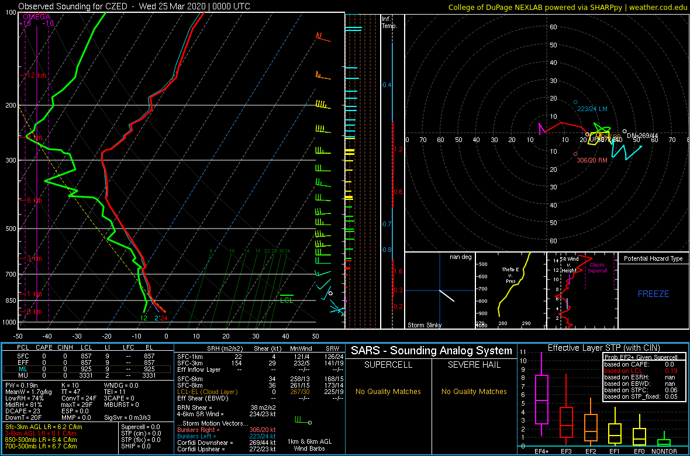Screen dimensions: 690x456
Task: Click the 1km & 6km AGL Wind Barbs label
Action: [308, 445]
